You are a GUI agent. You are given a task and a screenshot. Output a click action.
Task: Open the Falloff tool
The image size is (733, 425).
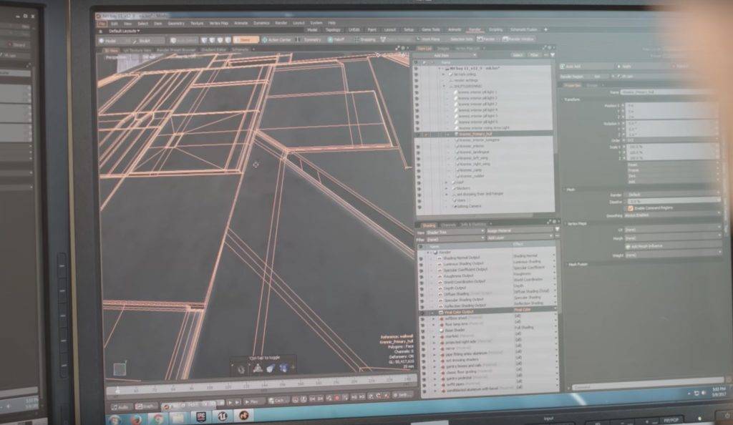pyautogui.click(x=336, y=39)
